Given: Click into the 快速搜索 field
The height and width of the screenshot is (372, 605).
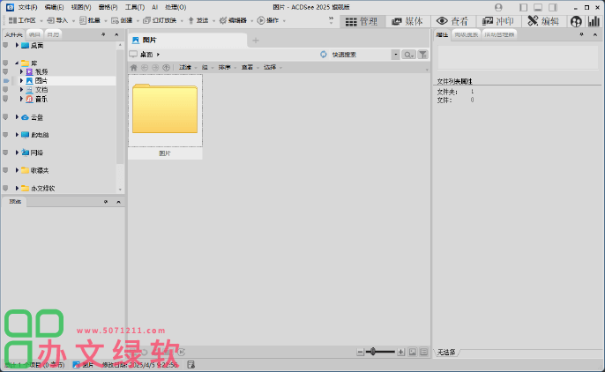Looking at the screenshot, I should click(360, 55).
